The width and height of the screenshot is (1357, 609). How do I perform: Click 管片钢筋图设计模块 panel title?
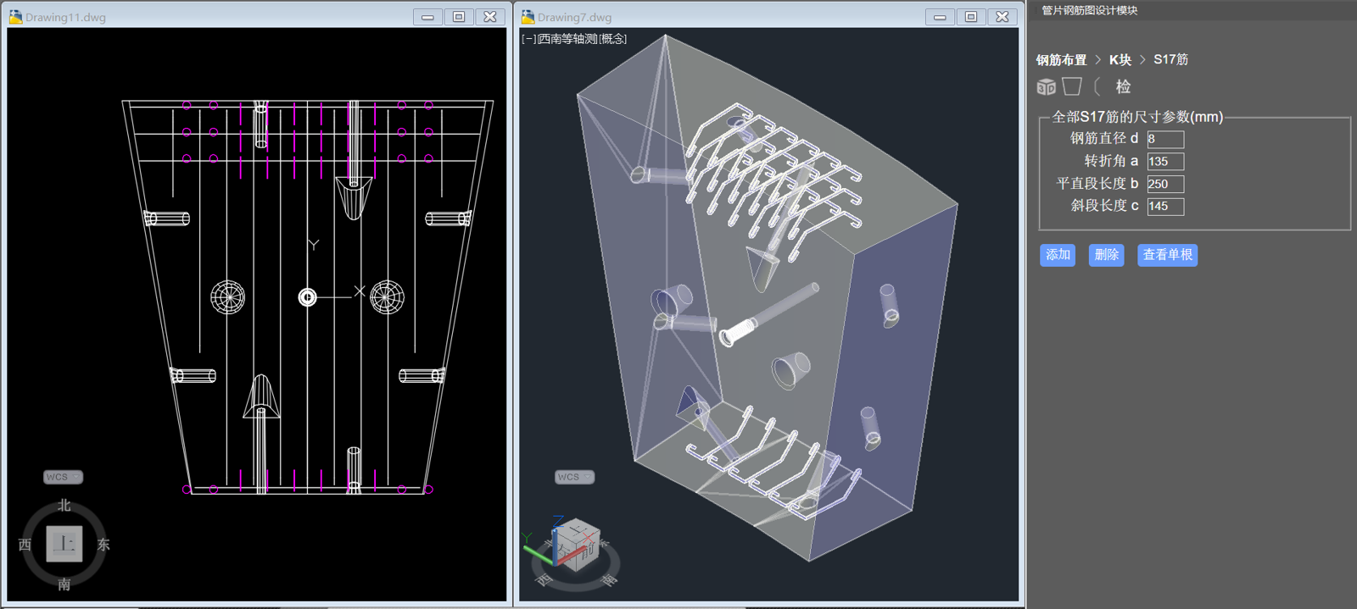(x=1089, y=10)
